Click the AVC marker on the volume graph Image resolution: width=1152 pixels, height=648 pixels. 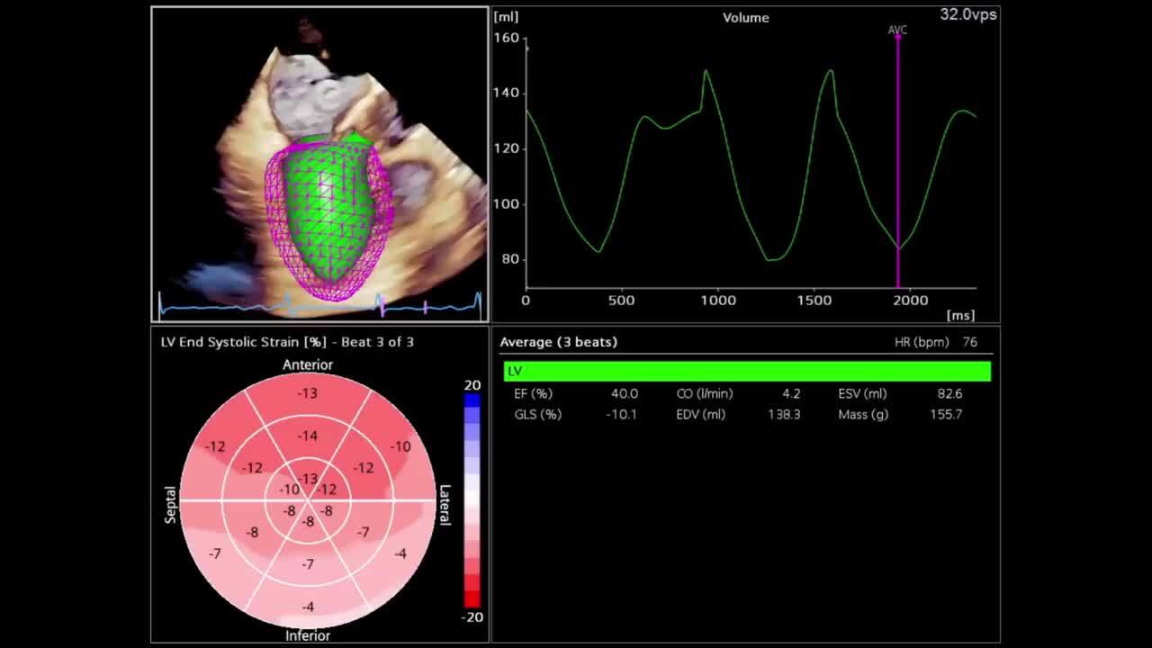coord(897,31)
